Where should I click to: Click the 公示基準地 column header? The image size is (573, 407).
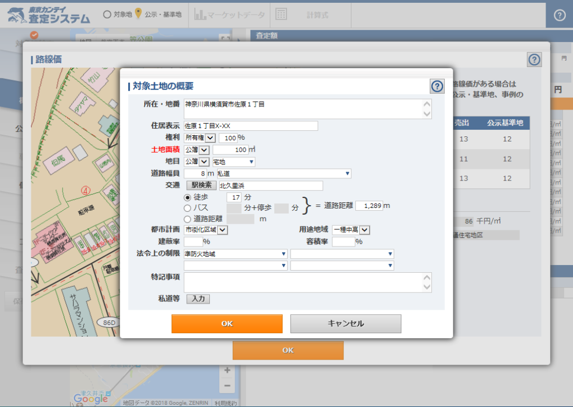pyautogui.click(x=505, y=123)
